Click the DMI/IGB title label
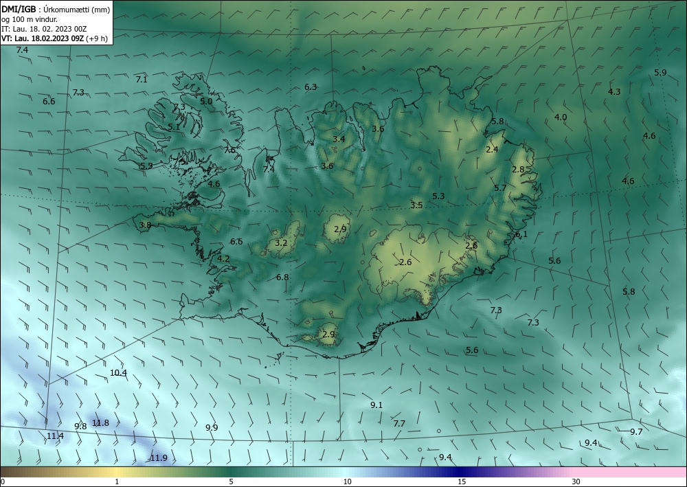687x487 pixels. (x=19, y=9)
